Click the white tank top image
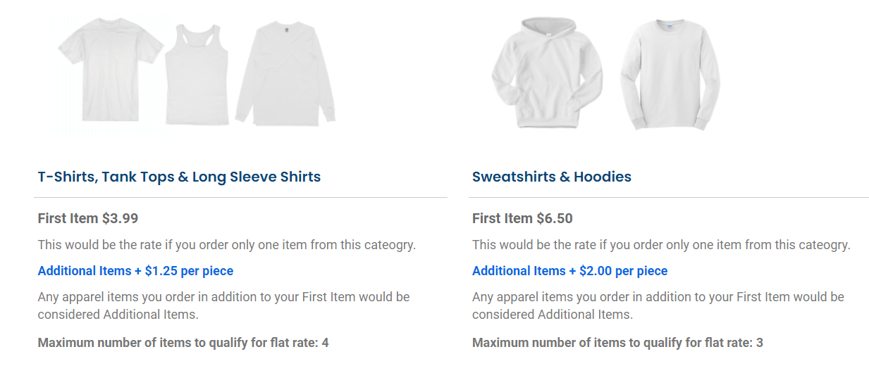 [x=197, y=75]
